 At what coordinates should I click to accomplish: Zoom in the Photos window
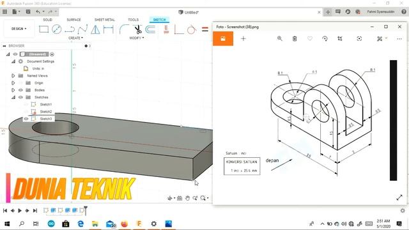coord(280,38)
